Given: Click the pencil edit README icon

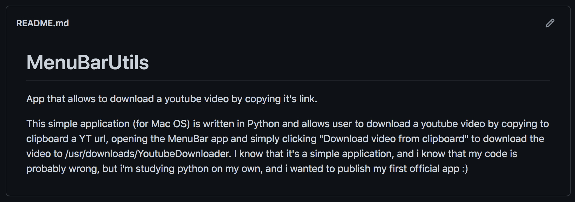Looking at the screenshot, I should [550, 23].
